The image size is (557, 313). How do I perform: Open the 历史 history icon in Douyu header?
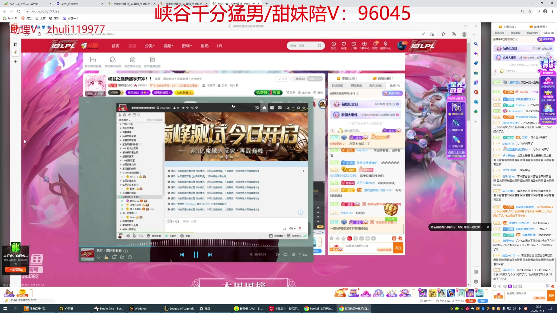tap(334, 46)
